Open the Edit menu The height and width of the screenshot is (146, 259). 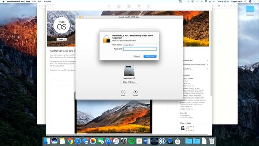[40, 2]
